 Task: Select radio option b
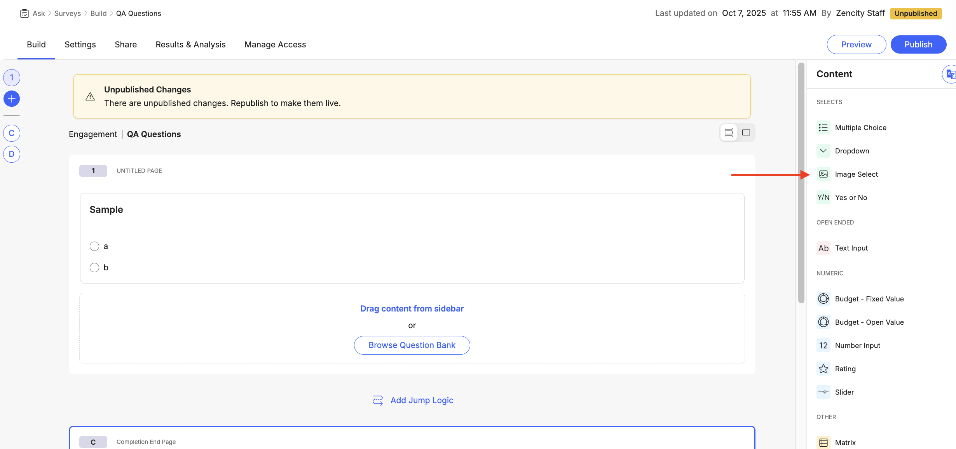point(94,268)
